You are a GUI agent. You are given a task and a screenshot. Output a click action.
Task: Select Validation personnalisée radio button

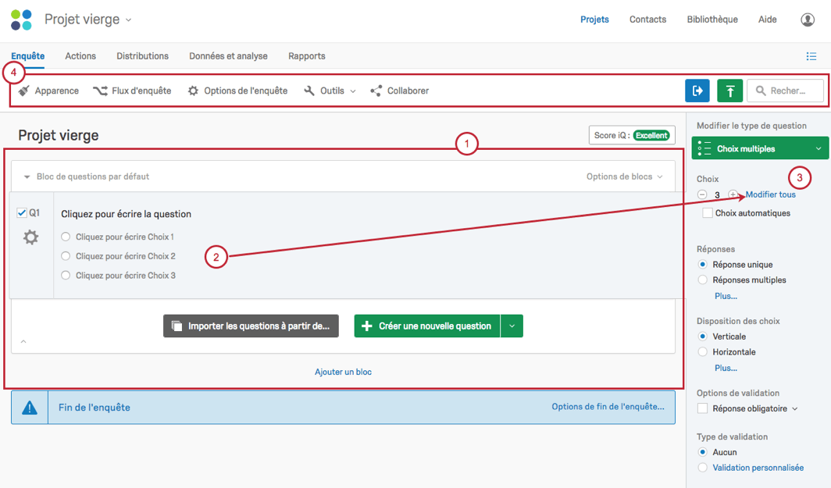(x=702, y=468)
